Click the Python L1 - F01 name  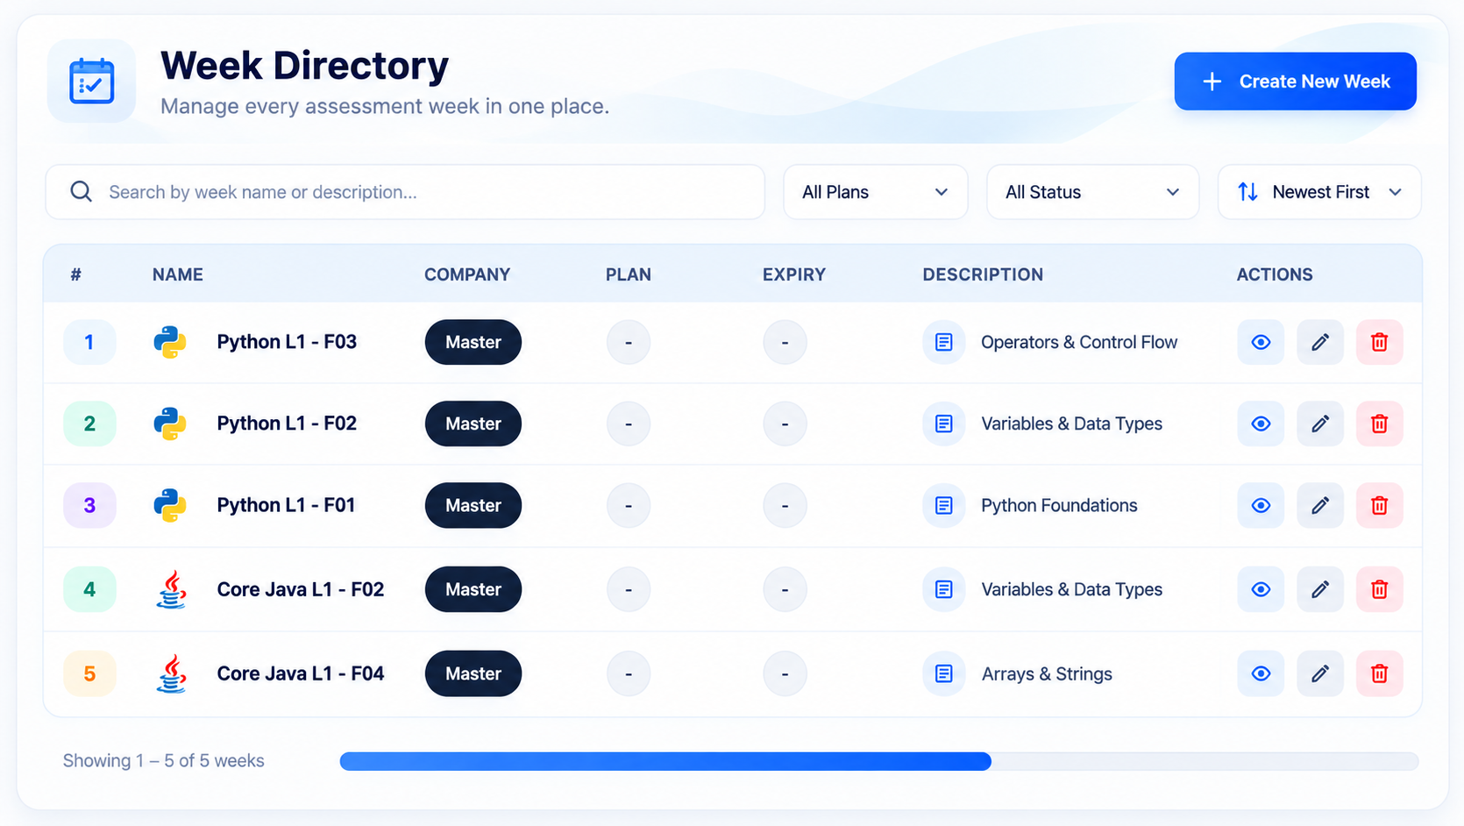[286, 505]
